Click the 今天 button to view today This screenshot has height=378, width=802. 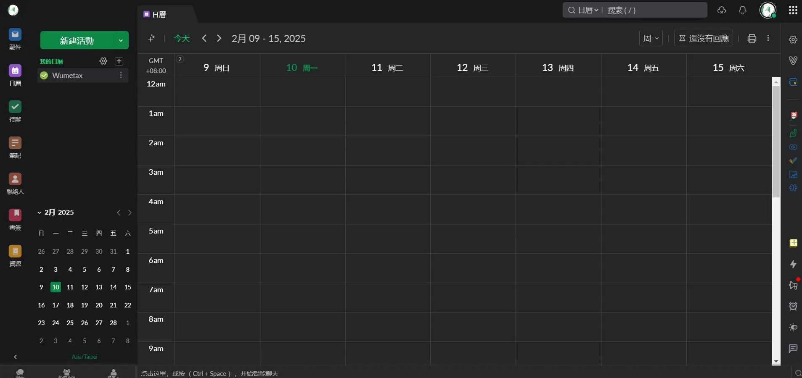(182, 39)
